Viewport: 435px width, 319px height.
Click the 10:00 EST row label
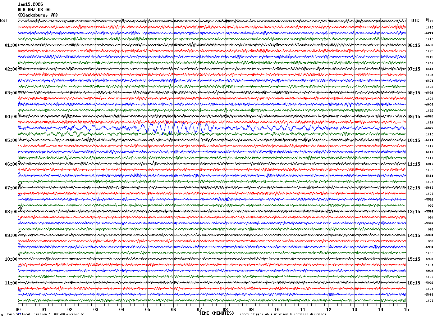[11, 259]
